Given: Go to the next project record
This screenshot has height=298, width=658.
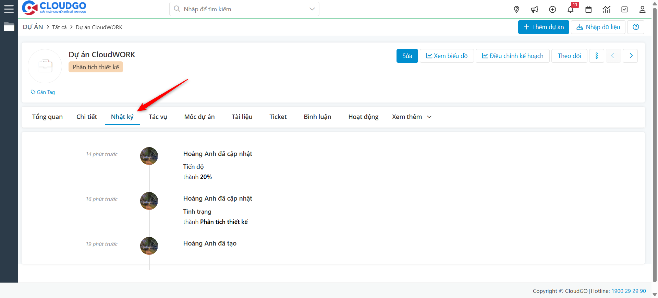Looking at the screenshot, I should tap(630, 56).
